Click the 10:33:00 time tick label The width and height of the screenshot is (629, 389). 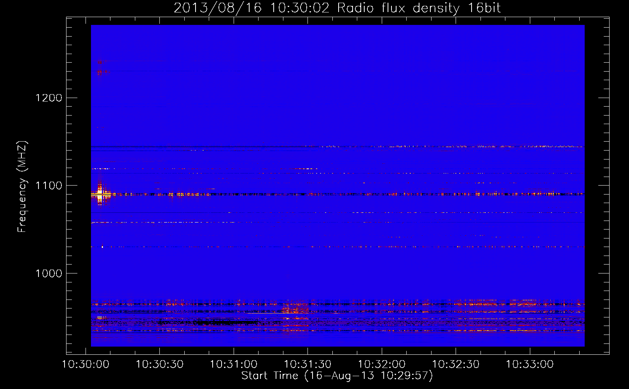pos(530,364)
